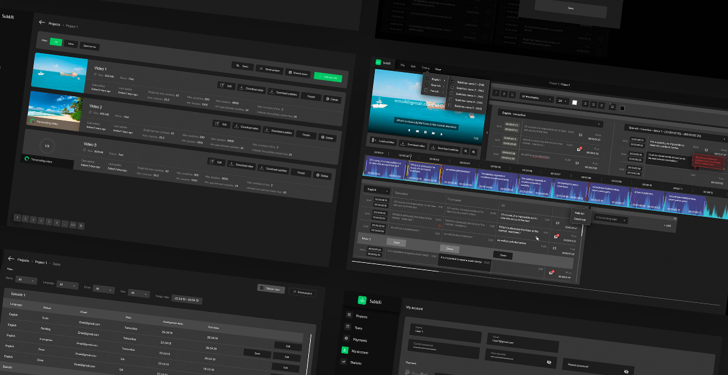Skip to next subtitle in the player
This screenshot has height=375, width=728.
[x=441, y=134]
